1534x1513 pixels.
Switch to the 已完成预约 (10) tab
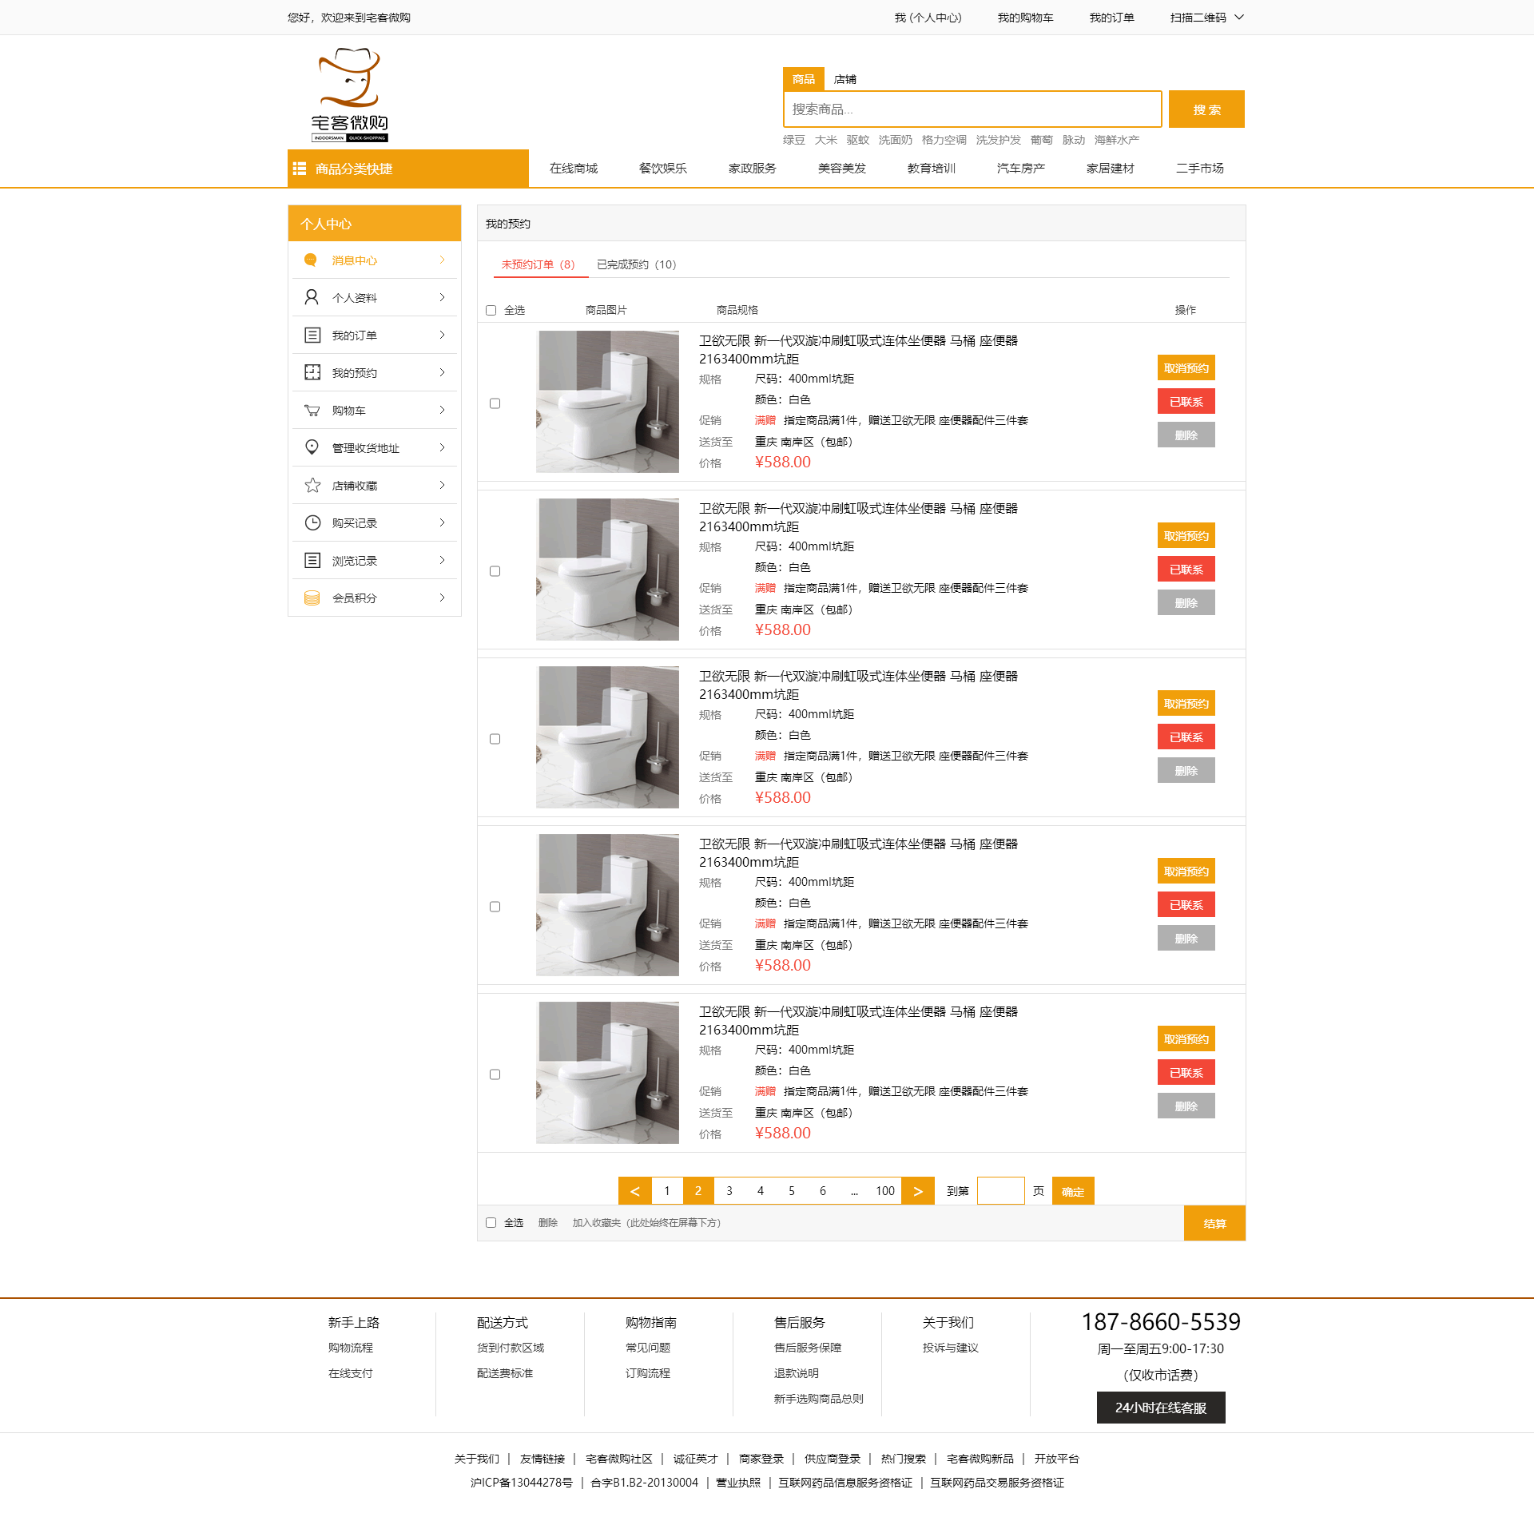(636, 264)
